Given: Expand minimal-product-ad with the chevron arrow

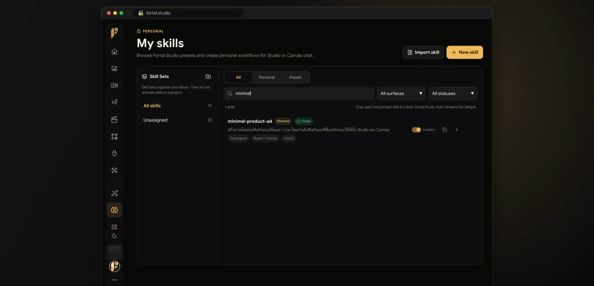Looking at the screenshot, I should [x=457, y=130].
